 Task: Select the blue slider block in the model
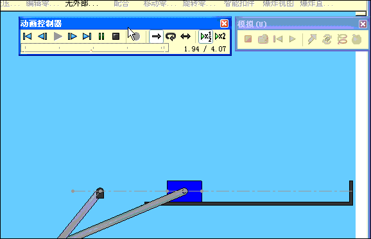[x=194, y=197]
